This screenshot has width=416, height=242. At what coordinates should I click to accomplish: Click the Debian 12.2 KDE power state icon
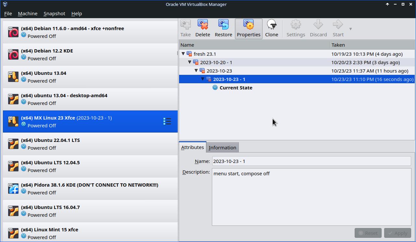point(24,57)
